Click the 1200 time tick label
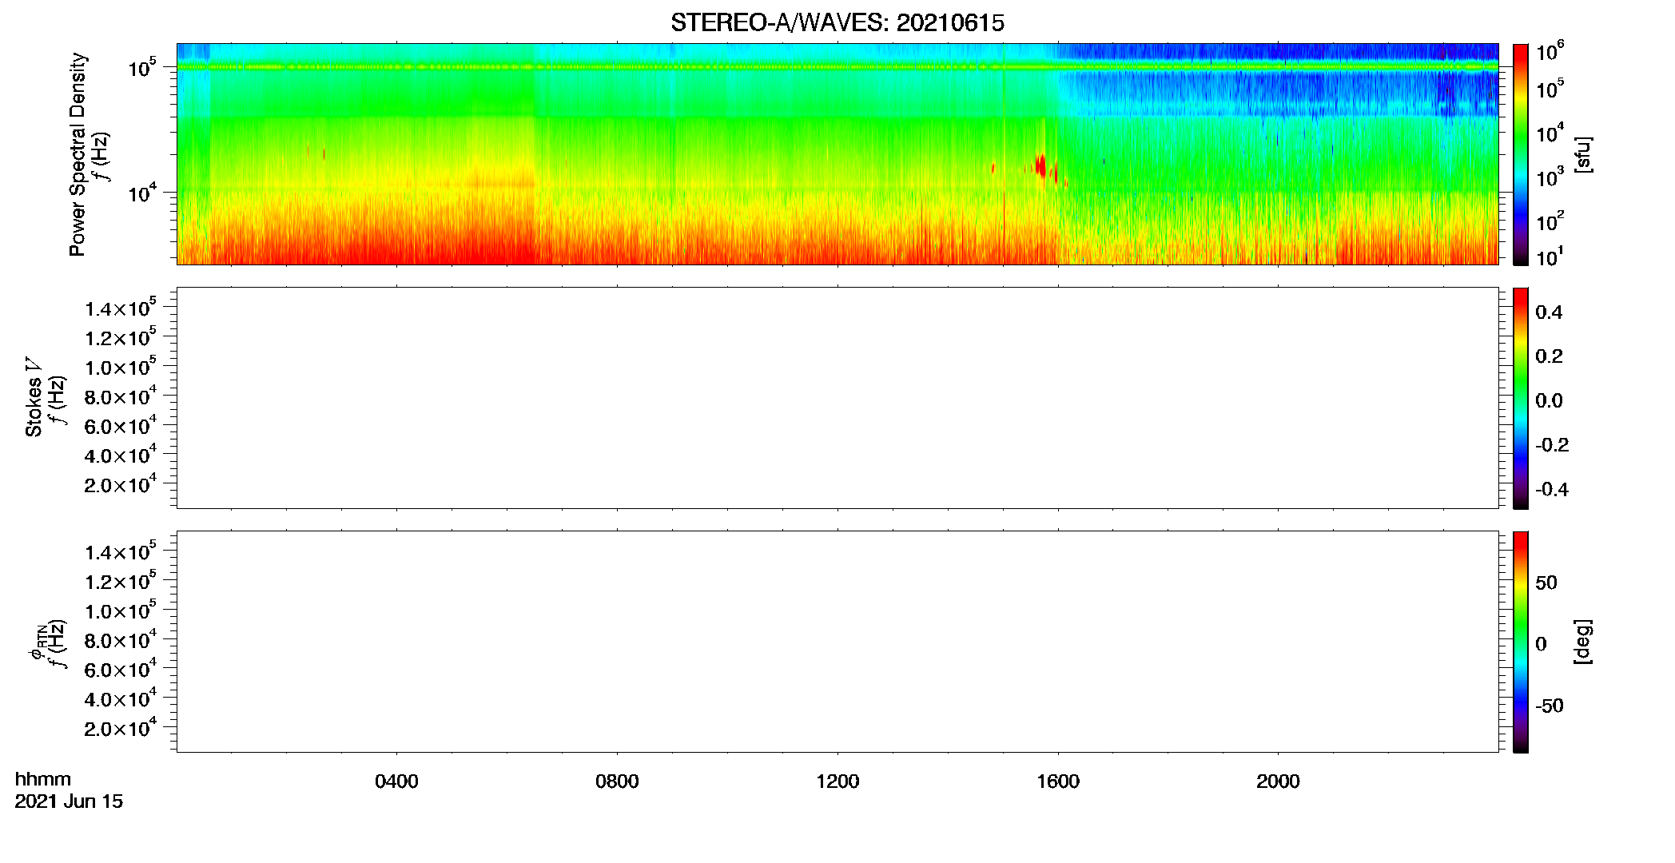1675x863 pixels. click(x=837, y=781)
